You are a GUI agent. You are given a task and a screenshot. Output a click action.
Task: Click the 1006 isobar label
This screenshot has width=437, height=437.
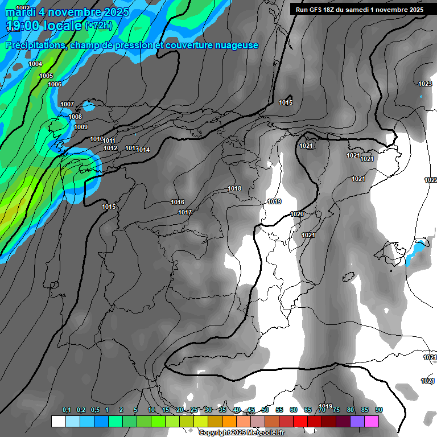coord(55,84)
